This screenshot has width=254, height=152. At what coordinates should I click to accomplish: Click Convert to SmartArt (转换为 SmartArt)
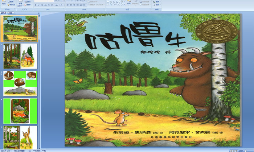(x=95, y=5)
